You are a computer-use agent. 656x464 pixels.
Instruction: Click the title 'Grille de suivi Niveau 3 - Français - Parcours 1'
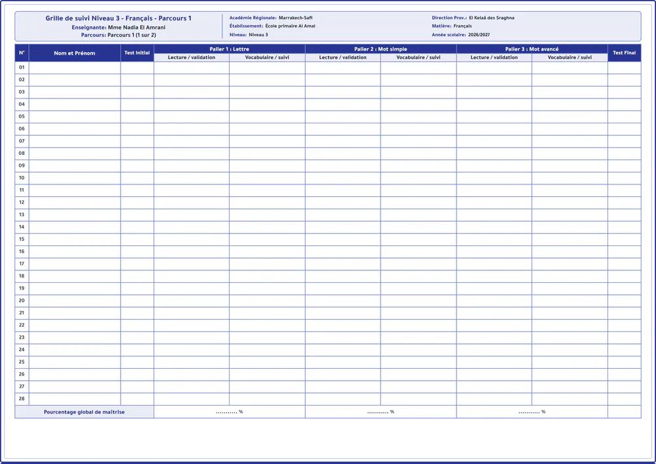118,18
